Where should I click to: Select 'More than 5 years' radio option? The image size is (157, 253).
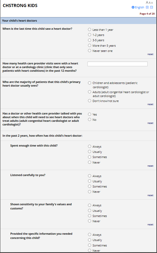(x=90, y=46)
